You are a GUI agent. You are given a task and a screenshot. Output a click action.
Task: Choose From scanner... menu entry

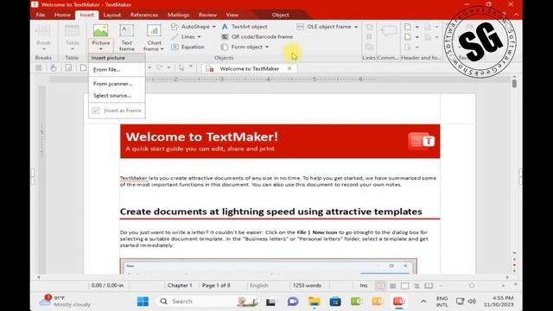(117, 84)
